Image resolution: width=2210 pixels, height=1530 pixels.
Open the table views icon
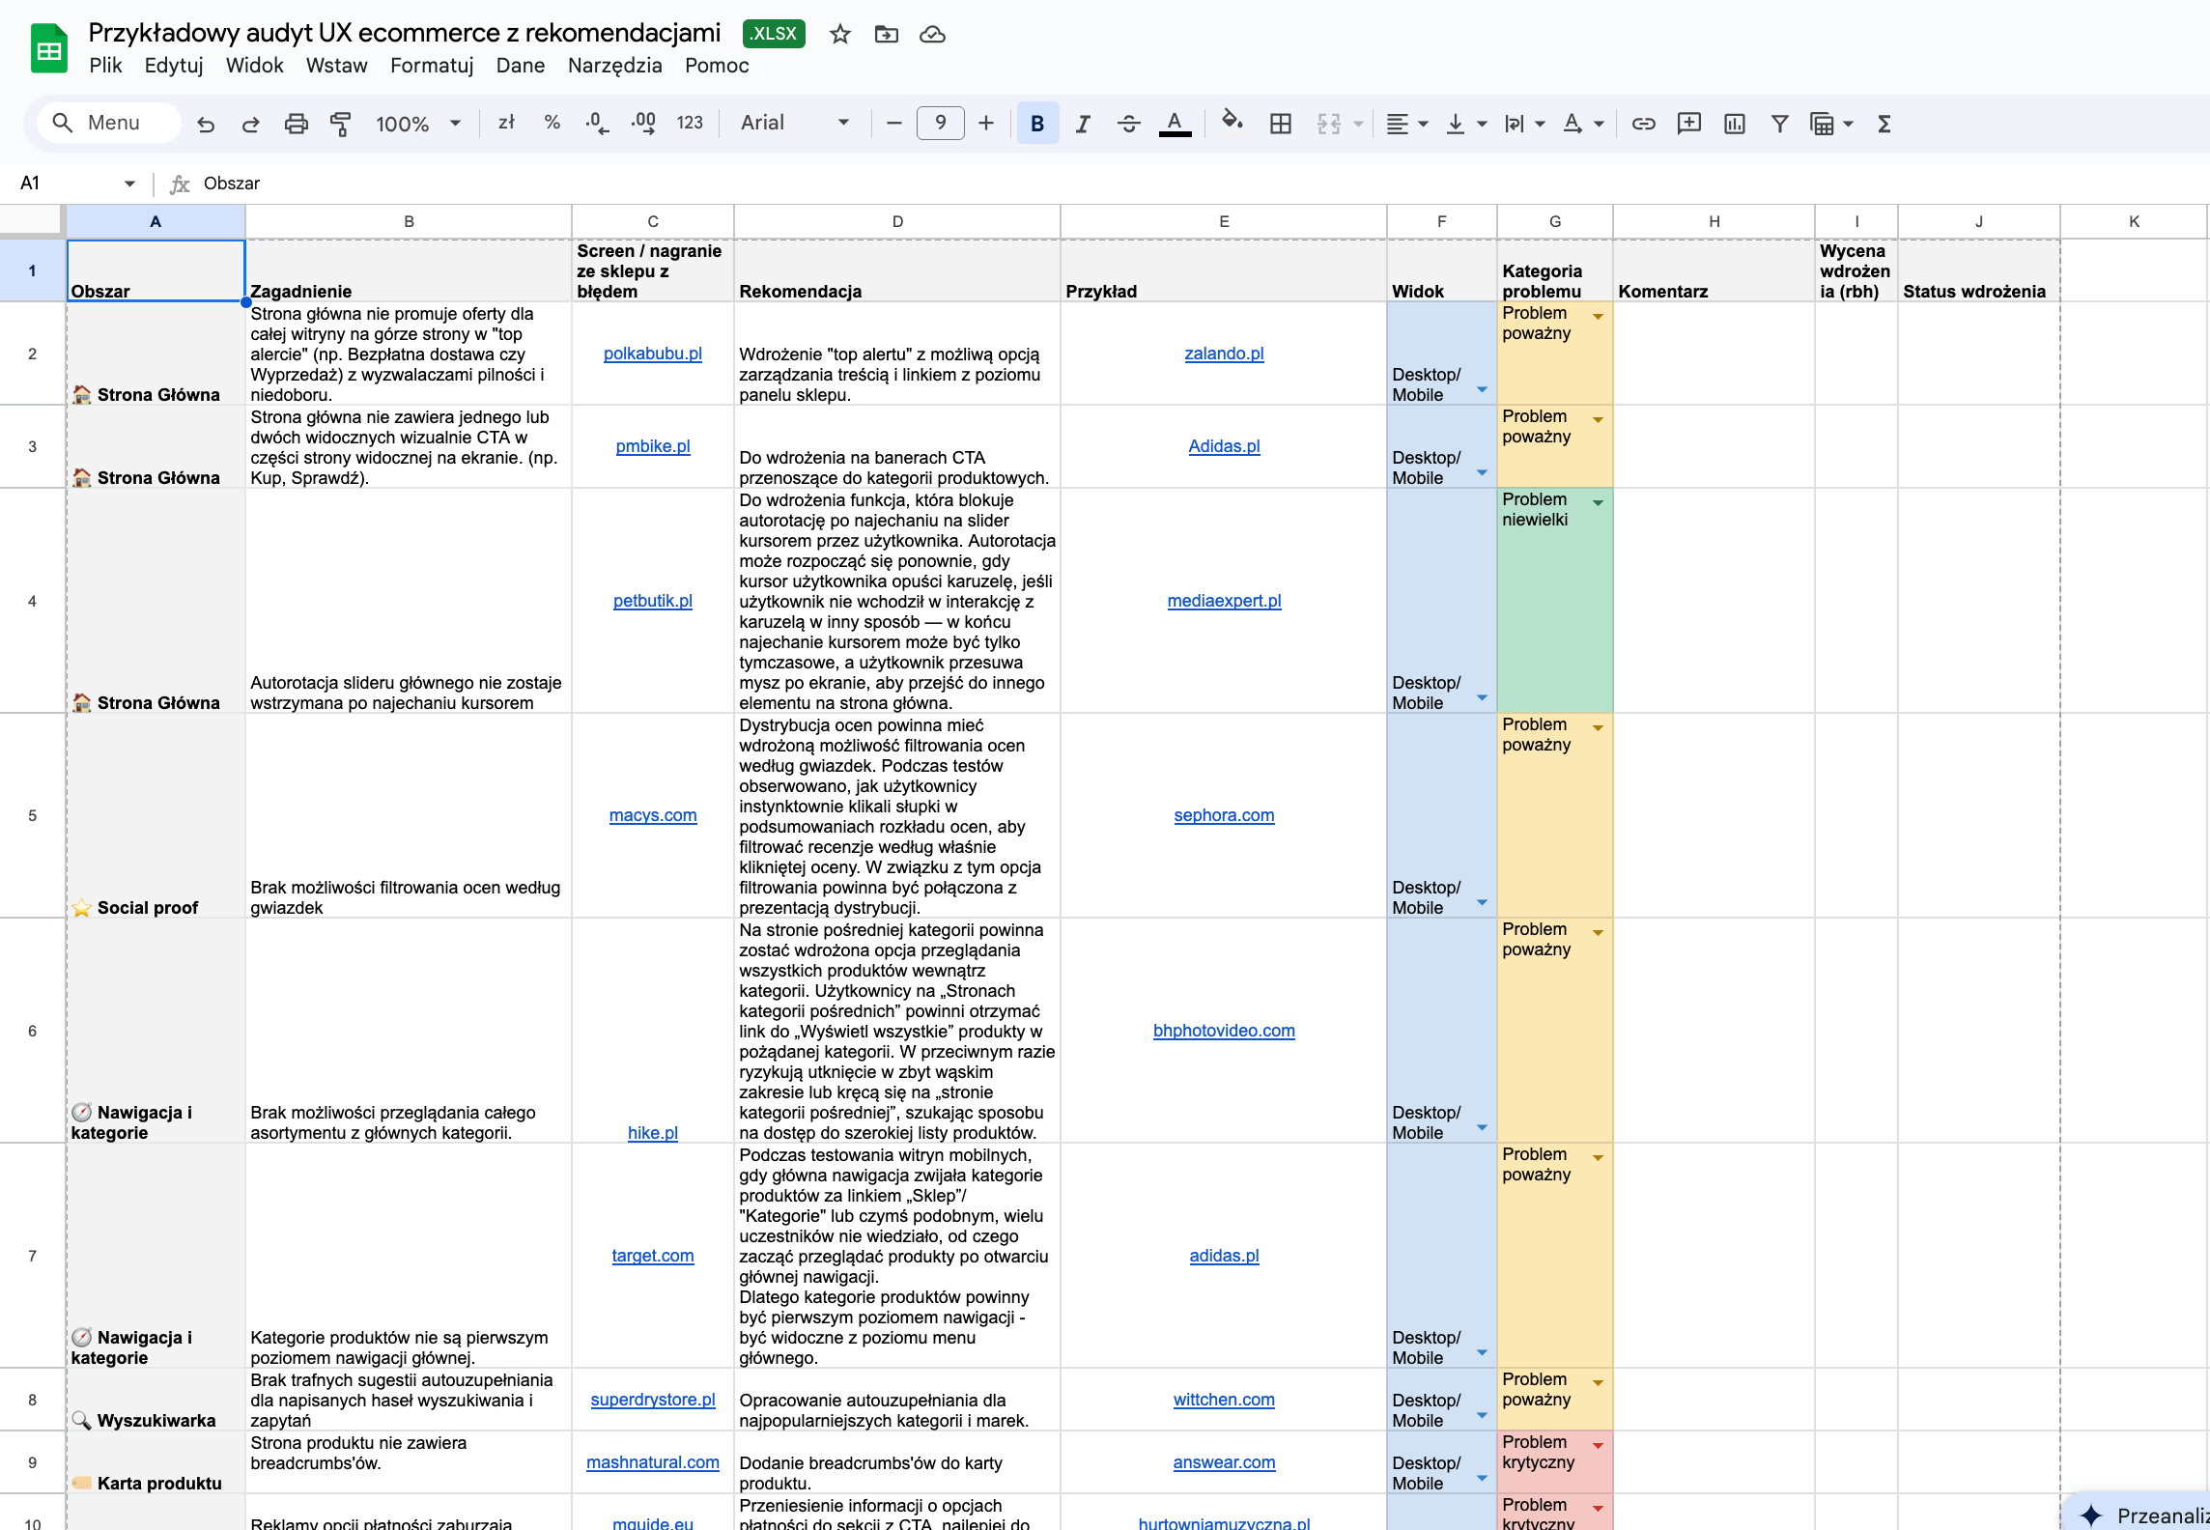(1822, 124)
